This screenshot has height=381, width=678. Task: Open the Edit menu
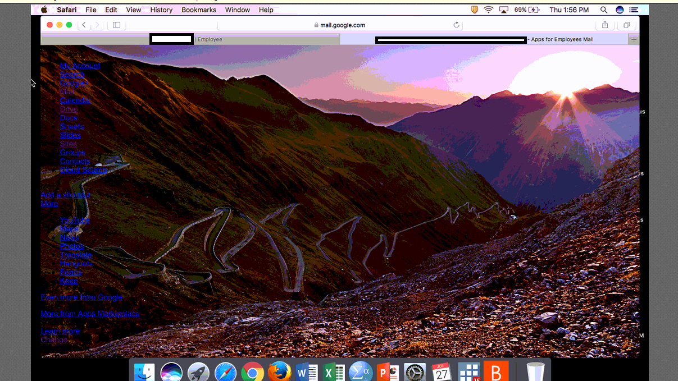111,10
